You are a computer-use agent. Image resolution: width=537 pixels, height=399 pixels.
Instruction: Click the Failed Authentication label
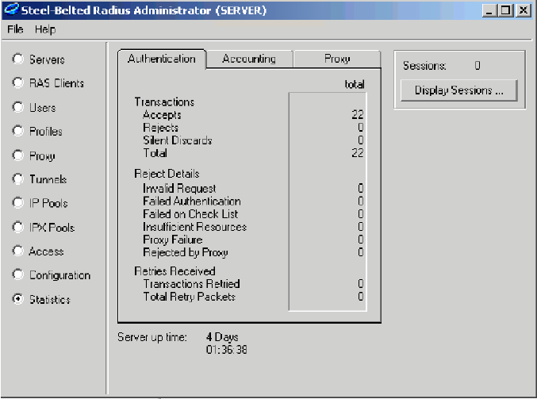(192, 201)
